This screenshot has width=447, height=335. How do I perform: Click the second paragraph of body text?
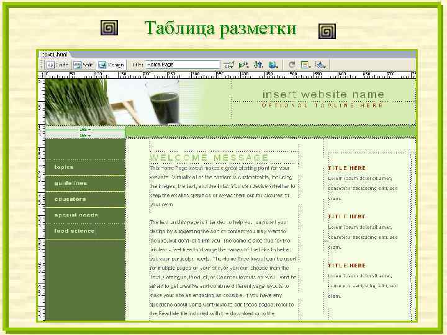tap(223, 268)
